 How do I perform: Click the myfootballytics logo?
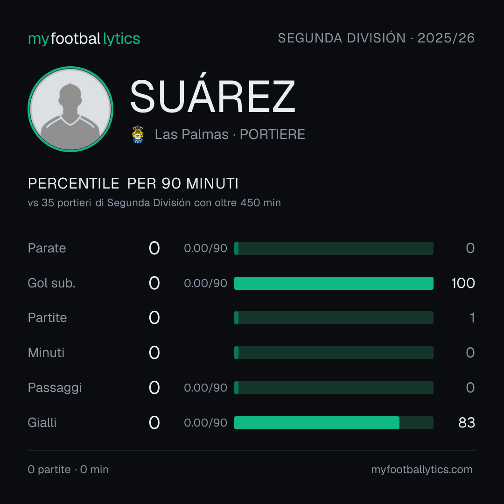(84, 39)
